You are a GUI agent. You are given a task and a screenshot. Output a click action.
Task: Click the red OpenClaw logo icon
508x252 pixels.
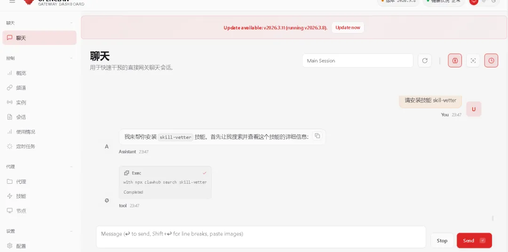pos(29,2)
